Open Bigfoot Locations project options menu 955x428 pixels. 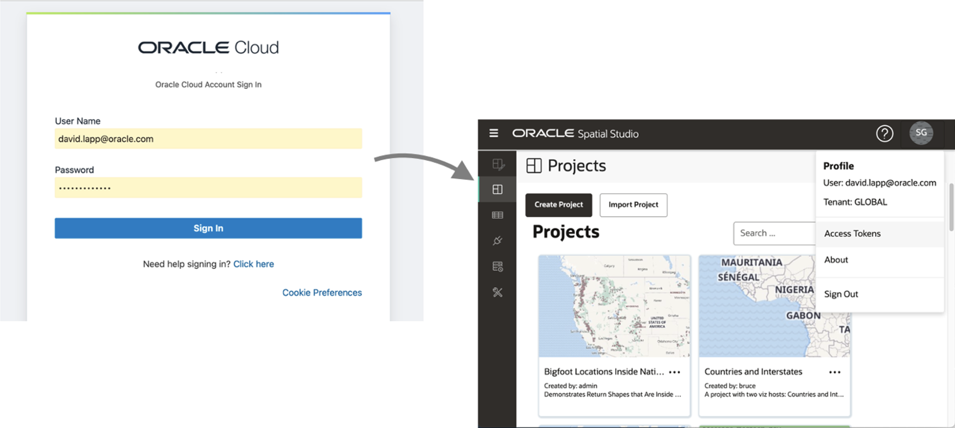tap(675, 372)
